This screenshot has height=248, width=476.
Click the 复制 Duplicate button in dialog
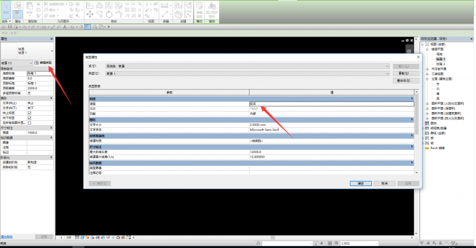point(406,73)
